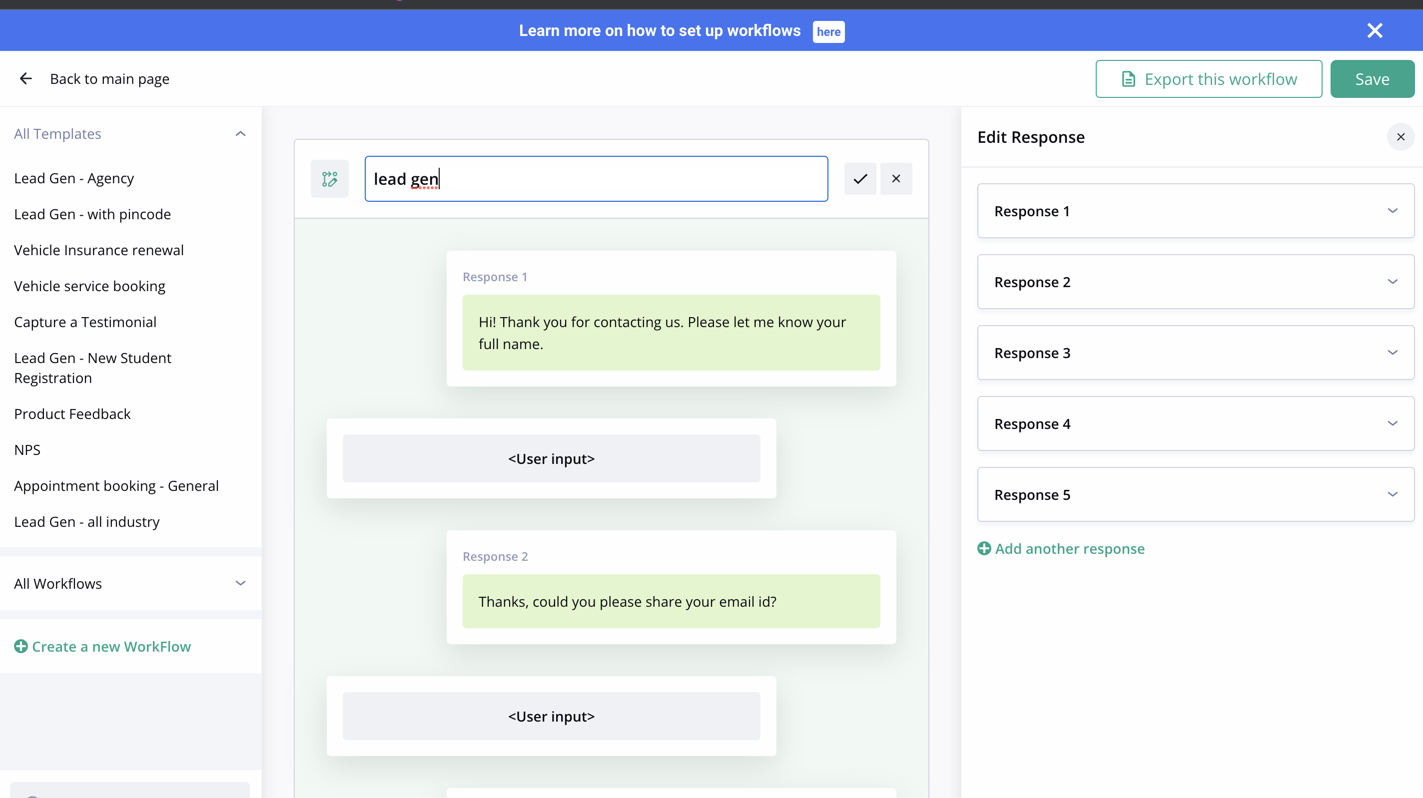The image size is (1423, 798).
Task: Click the back arrow icon
Action: (25, 79)
